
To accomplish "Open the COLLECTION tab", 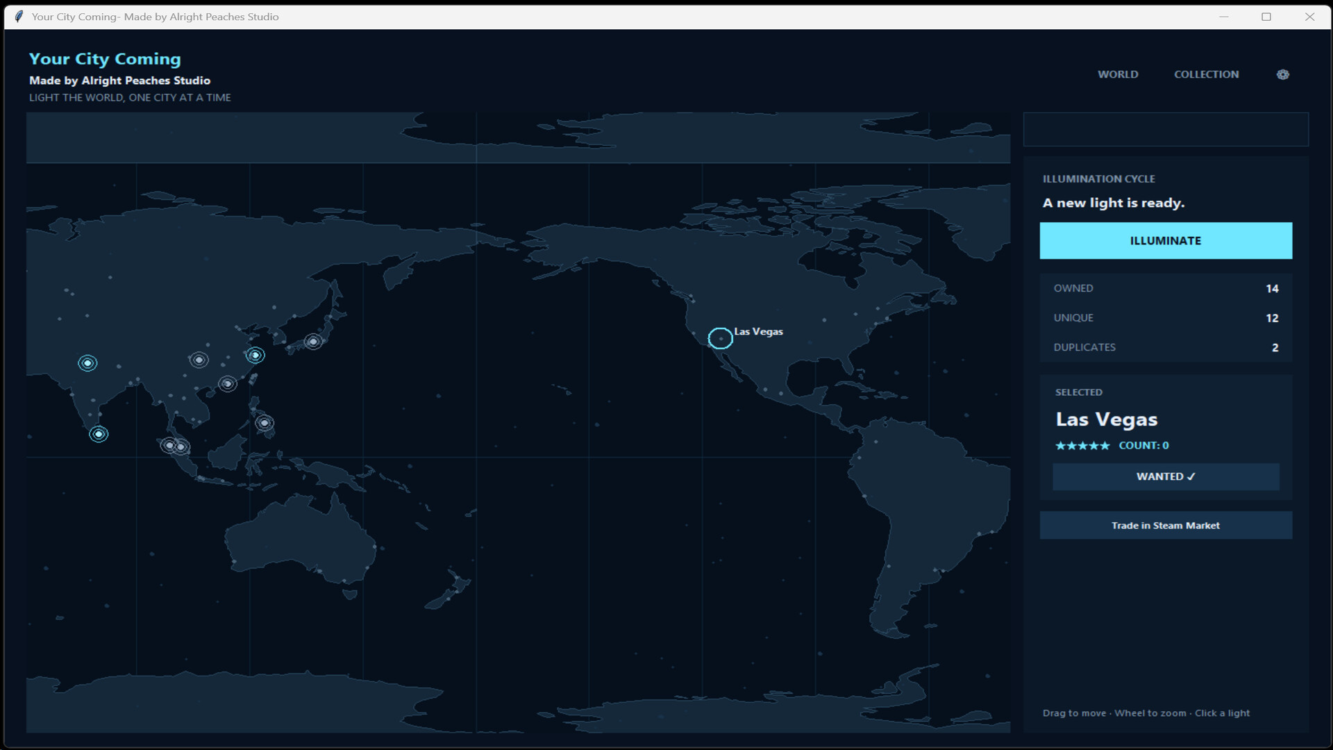I will (x=1206, y=74).
